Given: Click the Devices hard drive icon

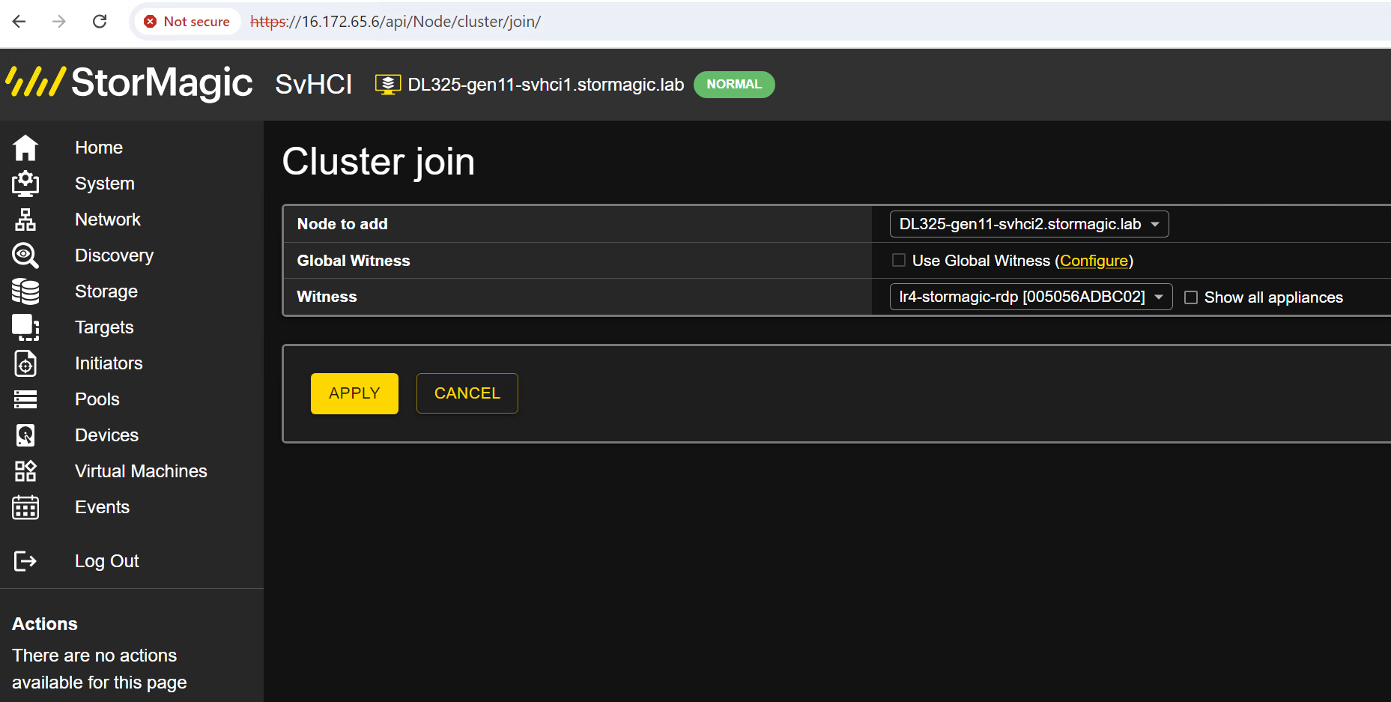Looking at the screenshot, I should pyautogui.click(x=25, y=435).
